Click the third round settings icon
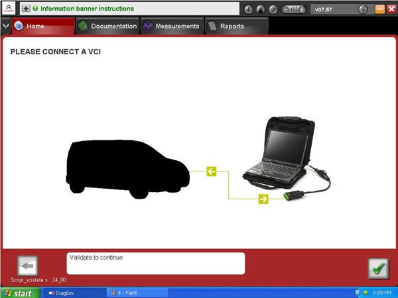The image size is (398, 298). pos(273,10)
